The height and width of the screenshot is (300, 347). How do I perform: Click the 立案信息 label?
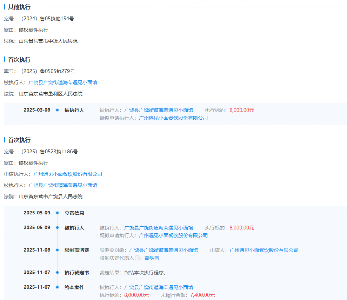(74, 213)
